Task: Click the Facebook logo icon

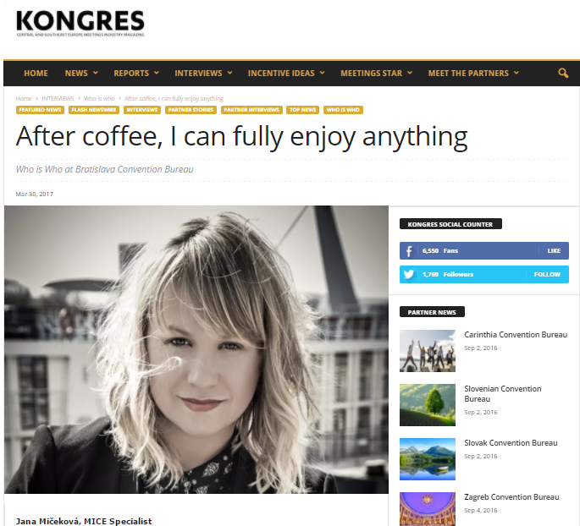Action: (x=409, y=251)
